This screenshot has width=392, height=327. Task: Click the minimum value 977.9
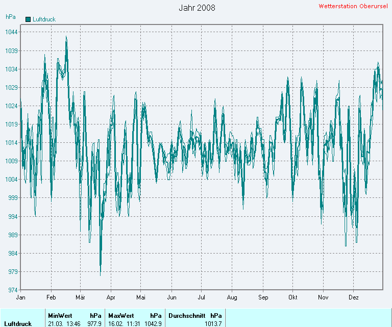pyautogui.click(x=94, y=324)
